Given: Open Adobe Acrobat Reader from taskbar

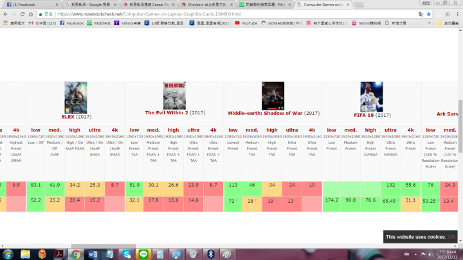Looking at the screenshot, I should pos(59,254).
